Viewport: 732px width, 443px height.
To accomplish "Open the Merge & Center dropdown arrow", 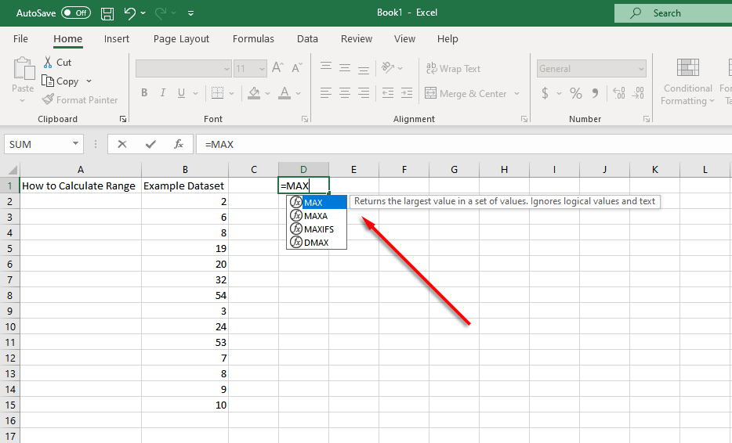I will 517,94.
